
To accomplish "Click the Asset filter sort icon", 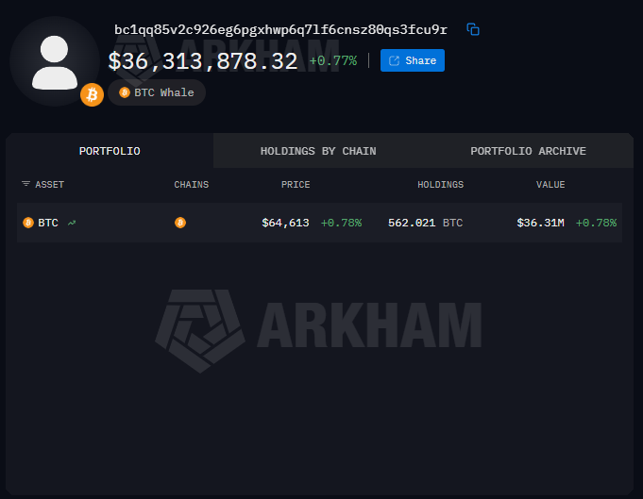I will [x=25, y=184].
